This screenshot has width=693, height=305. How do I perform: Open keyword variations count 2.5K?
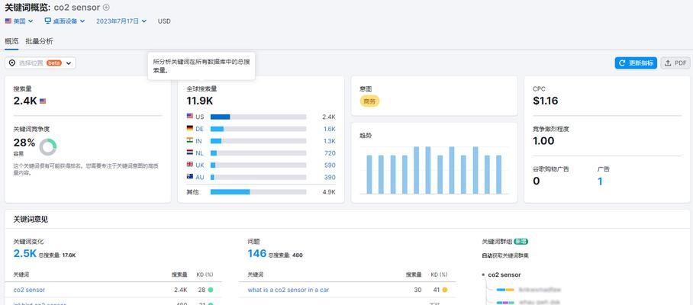24,253
